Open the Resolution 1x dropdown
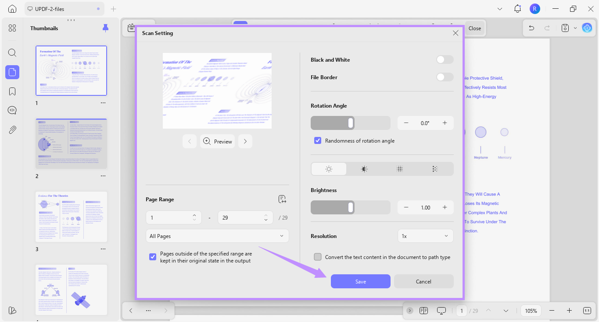The height and width of the screenshot is (322, 599). click(x=425, y=235)
